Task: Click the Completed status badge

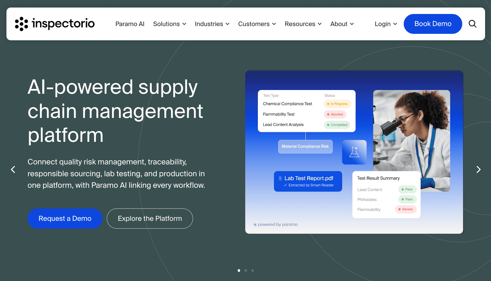Action: point(337,125)
